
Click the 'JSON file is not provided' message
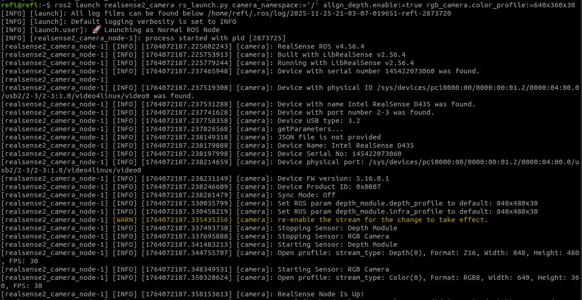click(x=329, y=137)
